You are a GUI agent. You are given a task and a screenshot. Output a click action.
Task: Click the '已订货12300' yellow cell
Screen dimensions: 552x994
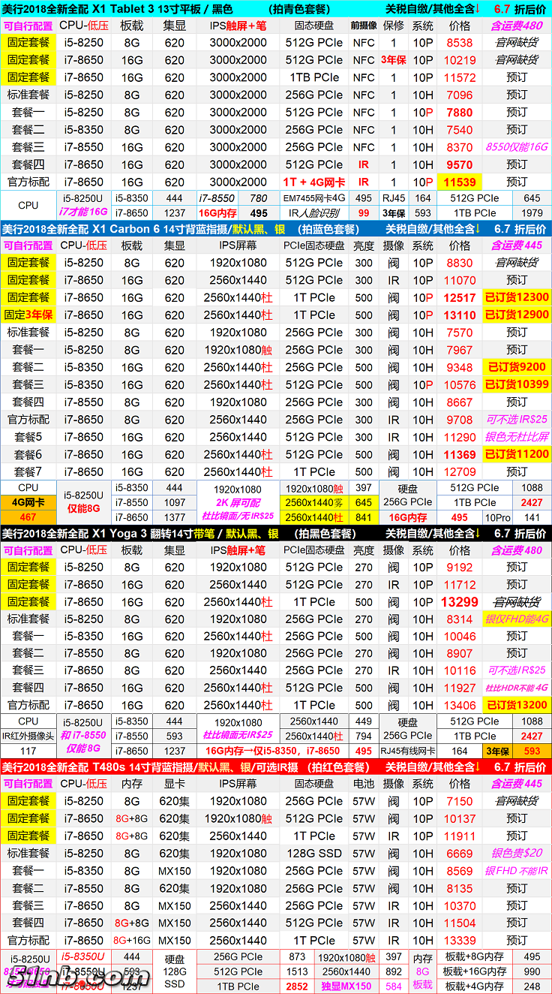pyautogui.click(x=517, y=297)
